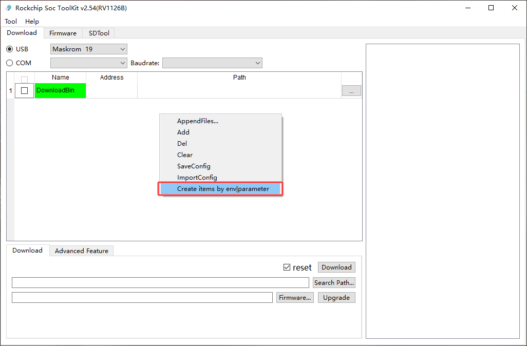Choose Del in the context menu
The height and width of the screenshot is (346, 527).
point(220,143)
